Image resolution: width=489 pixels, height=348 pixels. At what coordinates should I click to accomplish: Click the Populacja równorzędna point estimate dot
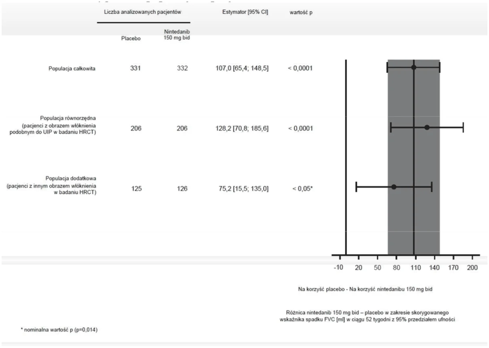pyautogui.click(x=427, y=127)
